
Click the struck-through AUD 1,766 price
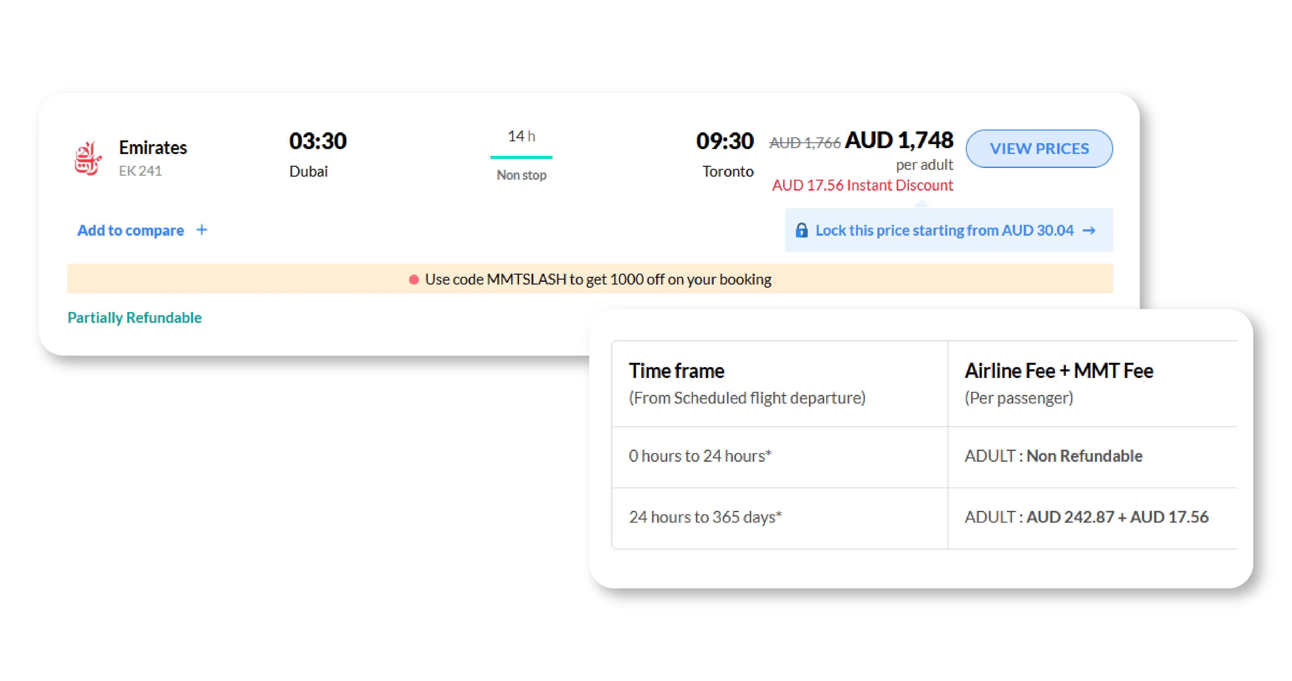(x=805, y=143)
